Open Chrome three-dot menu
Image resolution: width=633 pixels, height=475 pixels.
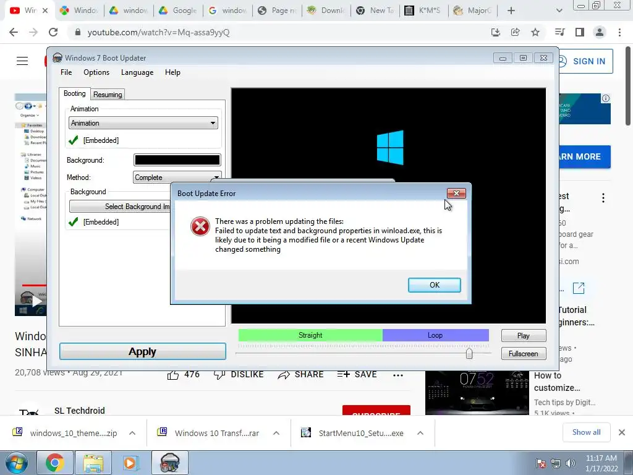[x=619, y=32]
